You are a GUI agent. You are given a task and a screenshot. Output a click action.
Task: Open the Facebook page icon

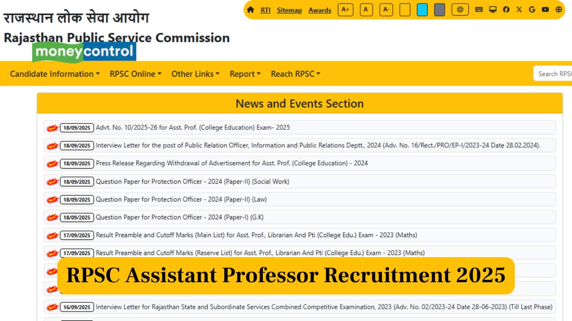tap(506, 9)
